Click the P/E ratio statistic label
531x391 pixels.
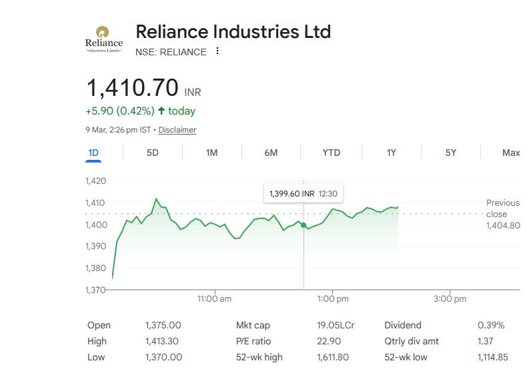click(x=253, y=342)
